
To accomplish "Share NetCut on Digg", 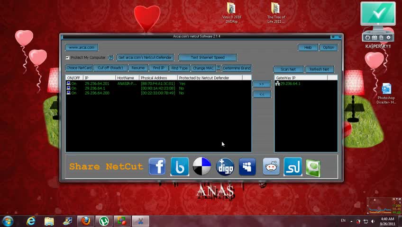I will (225, 166).
